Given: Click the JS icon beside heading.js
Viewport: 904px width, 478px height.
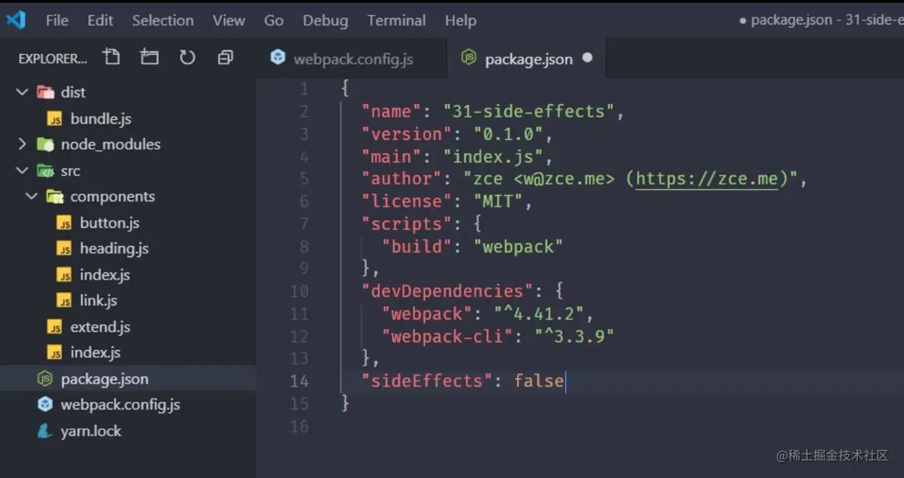Looking at the screenshot, I should point(64,249).
